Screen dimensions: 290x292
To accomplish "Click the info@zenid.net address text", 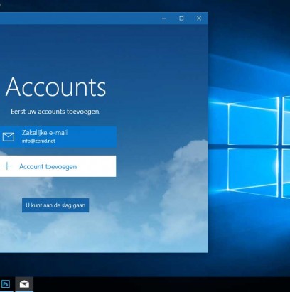I will (38, 141).
